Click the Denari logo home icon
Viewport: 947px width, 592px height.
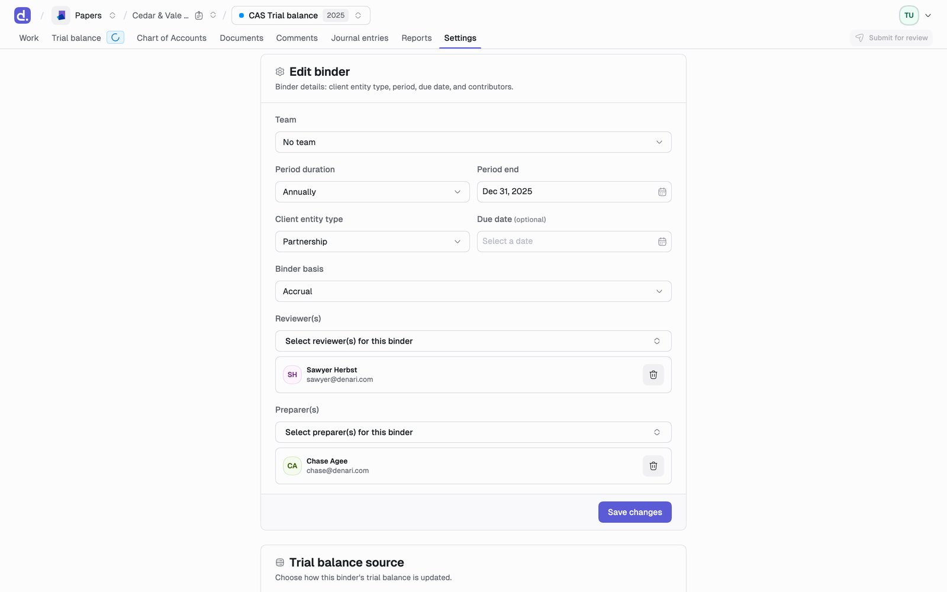22,15
